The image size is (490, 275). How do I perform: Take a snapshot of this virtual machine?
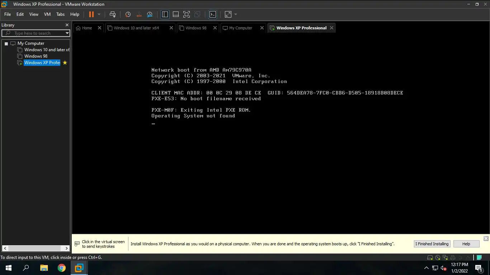pos(128,14)
